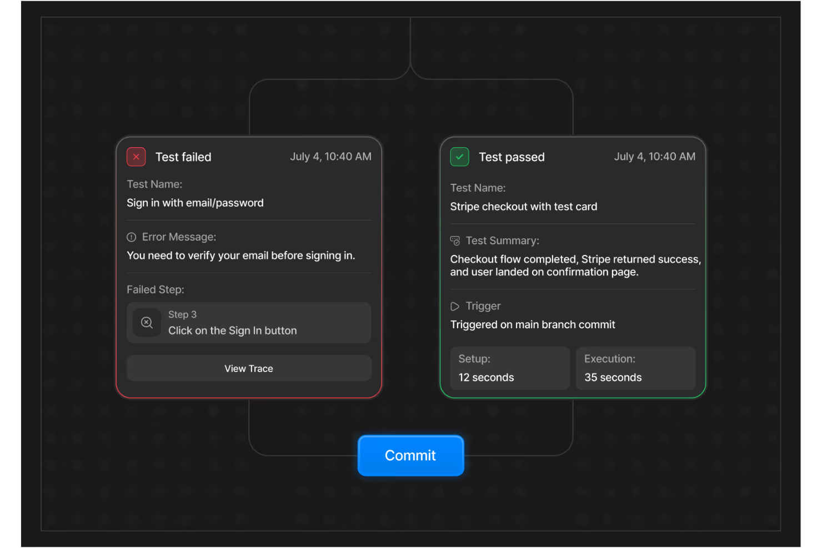
Task: Select the Setup duration tile
Action: (509, 368)
